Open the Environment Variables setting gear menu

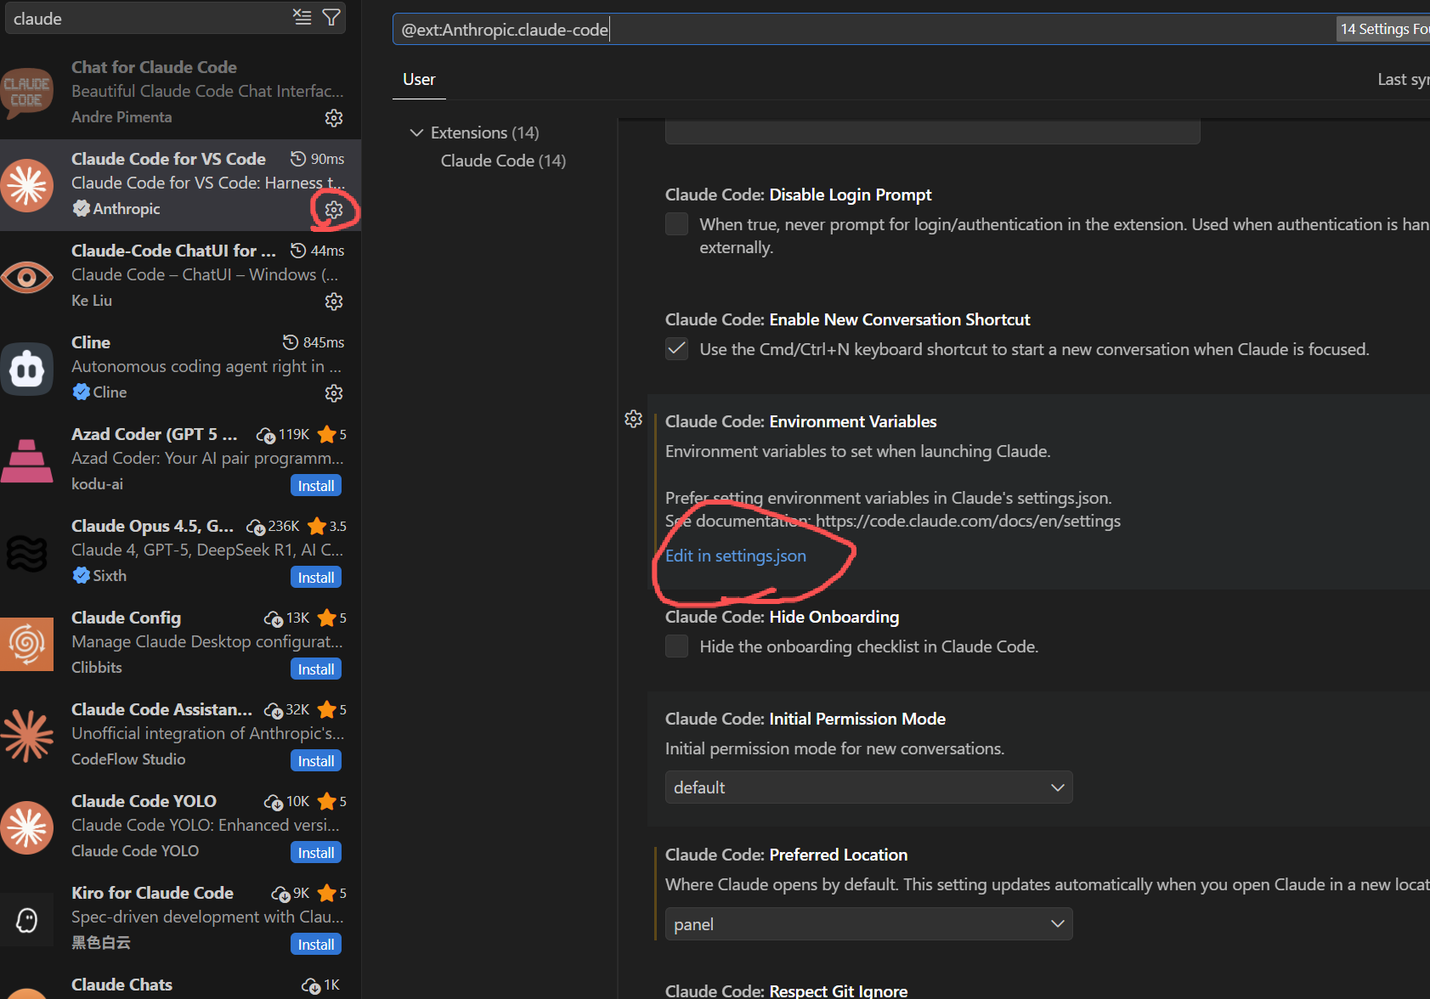(x=633, y=419)
